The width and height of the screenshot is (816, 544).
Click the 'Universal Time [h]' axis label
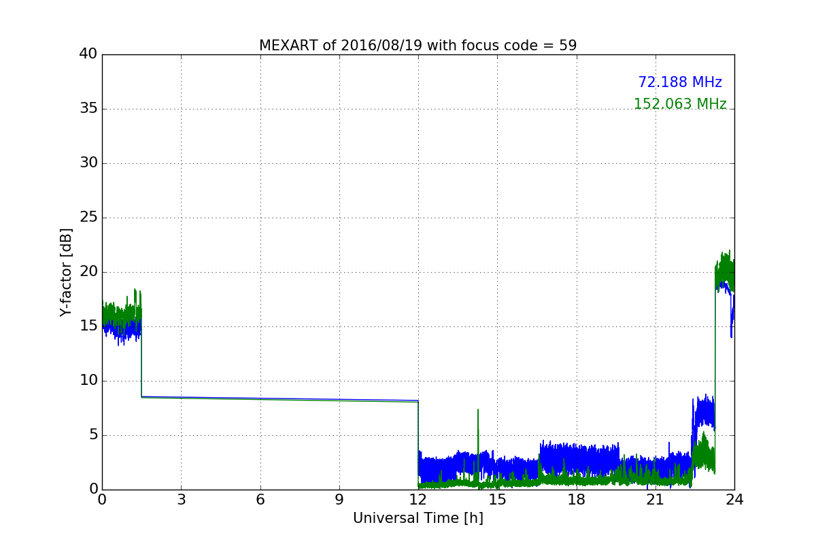pyautogui.click(x=418, y=518)
